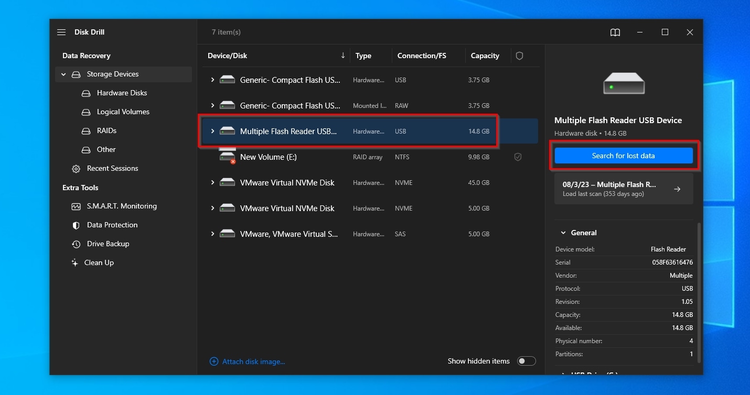Open Data Protection tool
Image resolution: width=750 pixels, height=395 pixels.
[x=112, y=225]
